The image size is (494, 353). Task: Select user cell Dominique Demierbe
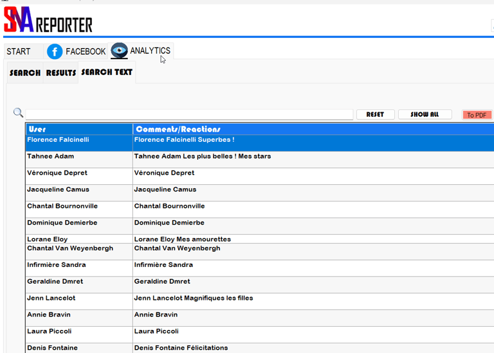[79, 227]
